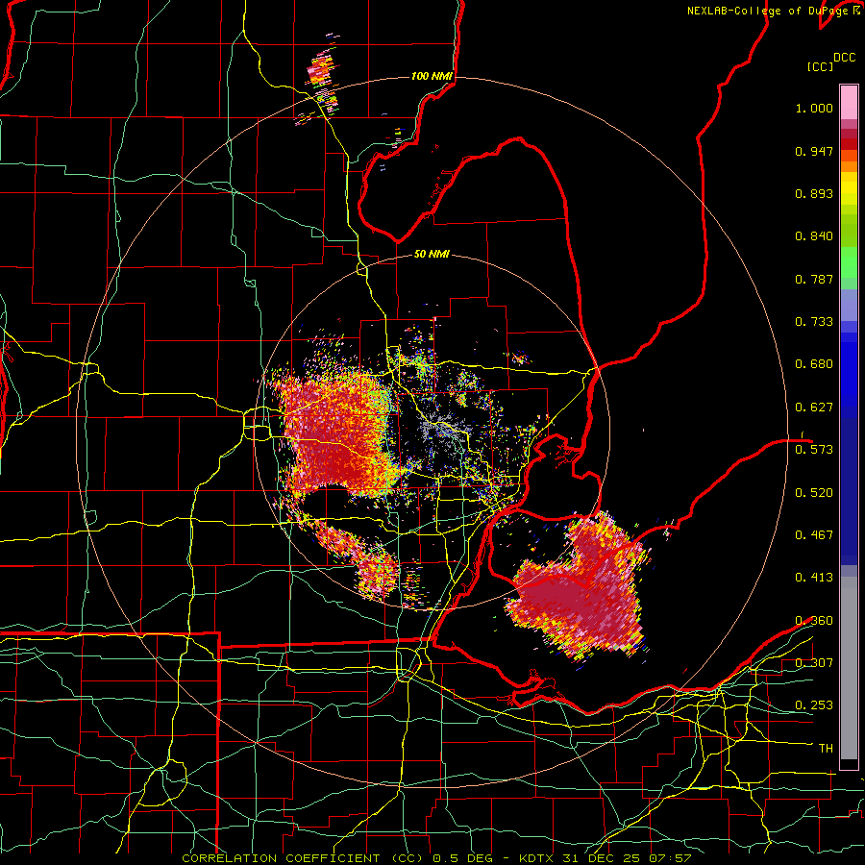Viewport: 865px width, 865px height.
Task: Click the lavender color band near 0.733
Action: [849, 305]
